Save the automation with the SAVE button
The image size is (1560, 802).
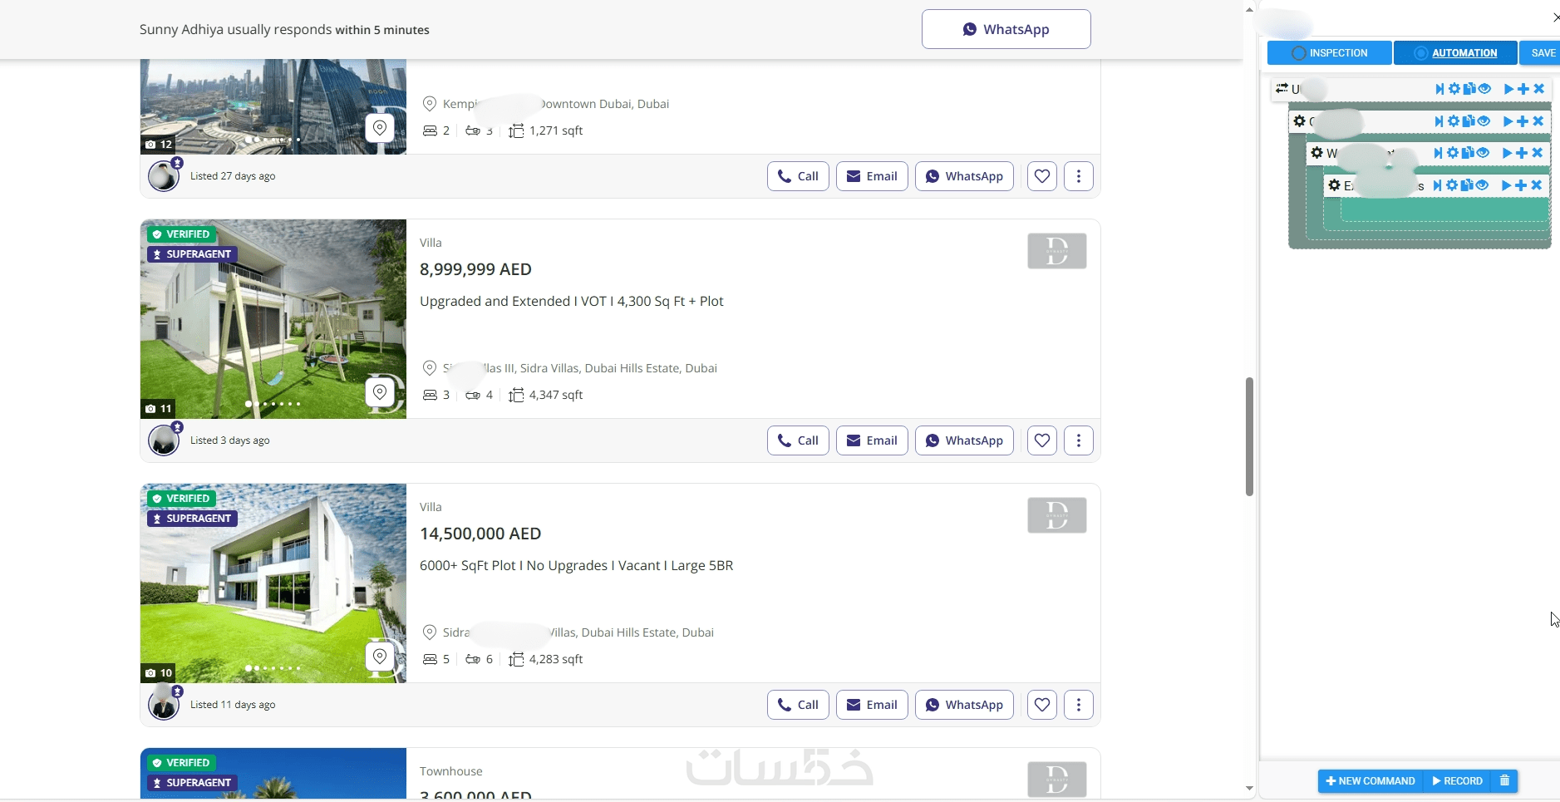click(1542, 53)
